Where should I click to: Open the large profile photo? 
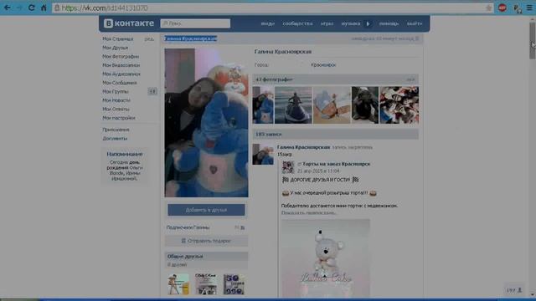(207, 123)
